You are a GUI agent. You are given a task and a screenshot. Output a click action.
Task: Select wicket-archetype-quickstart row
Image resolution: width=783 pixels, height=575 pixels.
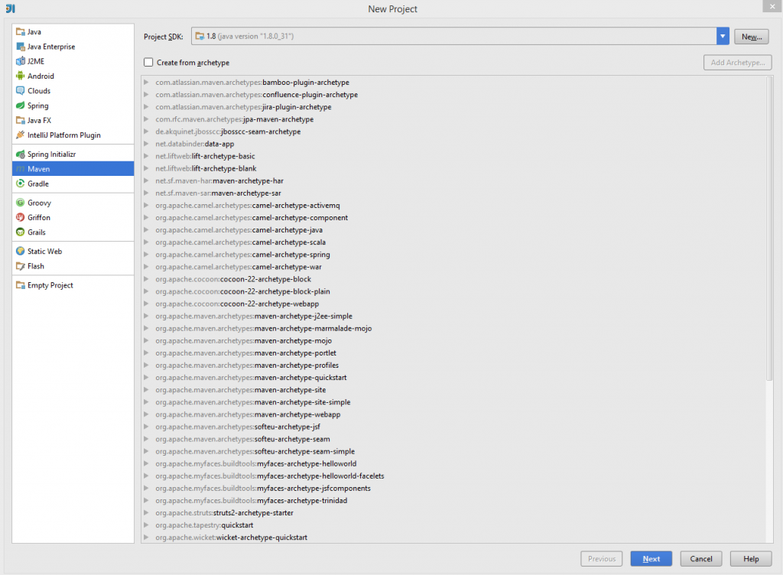tap(453, 537)
